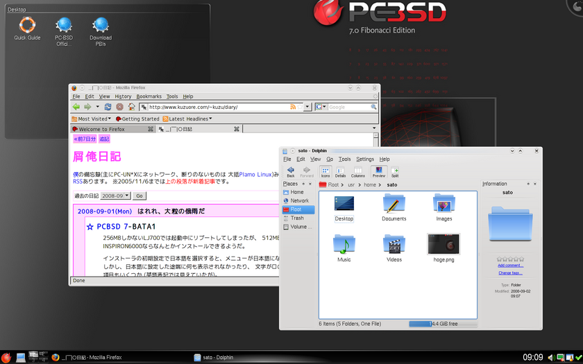Image resolution: width=583 pixels, height=364 pixels.
Task: Click Firefox's red Stop loading button
Action: pyautogui.click(x=119, y=107)
